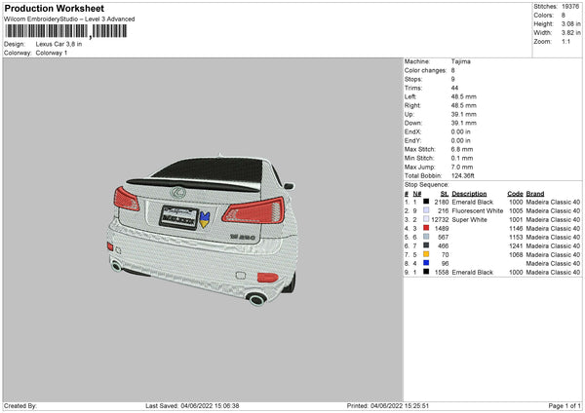The width and height of the screenshot is (585, 413).
Task: Click the 'Brand' column header
Action: (x=535, y=194)
